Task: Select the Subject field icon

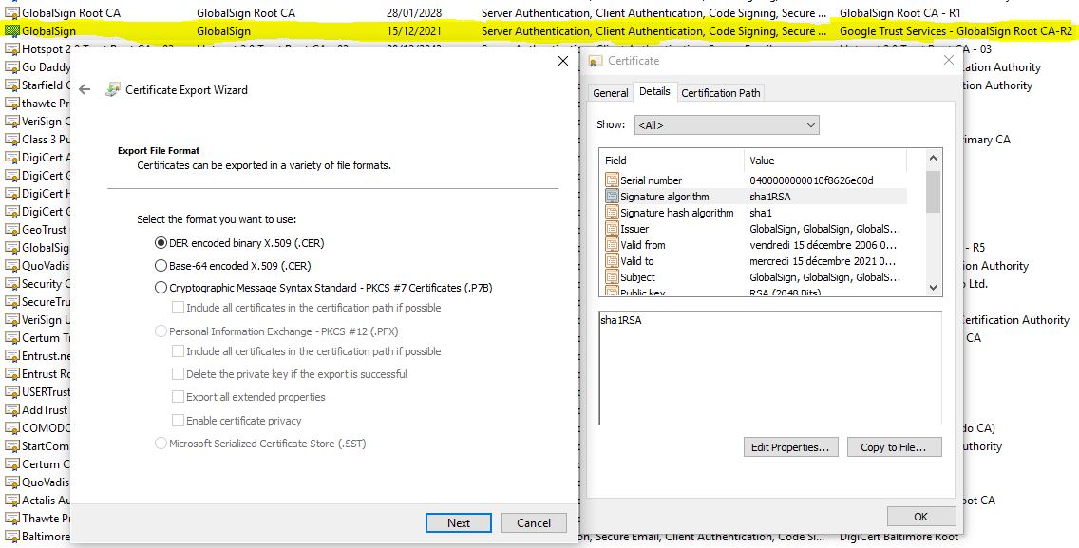Action: click(x=612, y=277)
